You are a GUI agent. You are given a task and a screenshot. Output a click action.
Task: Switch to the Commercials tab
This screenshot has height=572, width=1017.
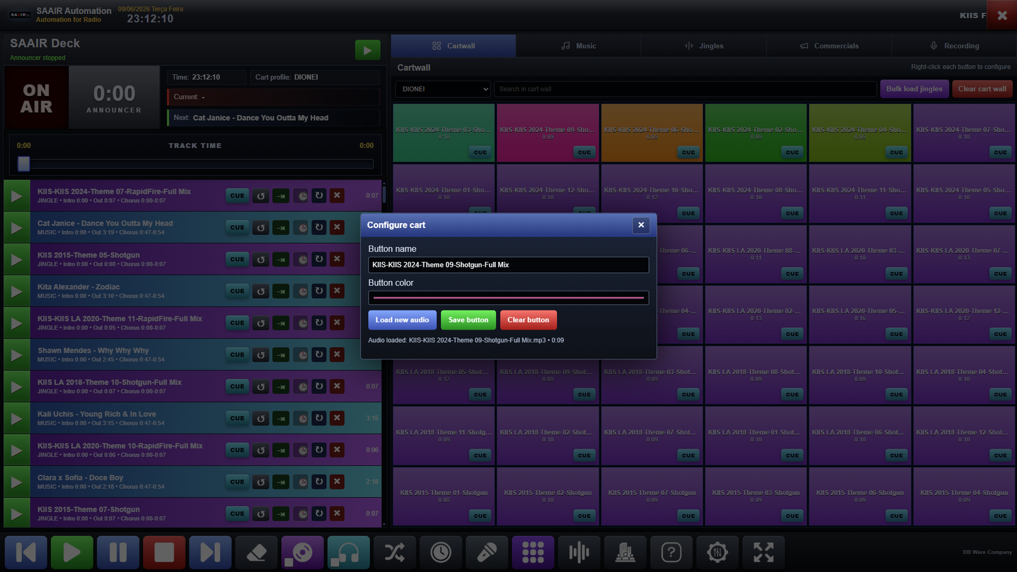829,46
